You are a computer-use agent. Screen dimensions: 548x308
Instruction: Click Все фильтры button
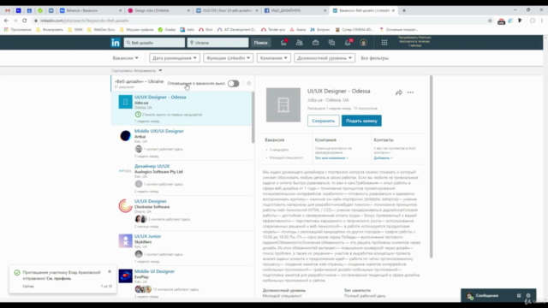375,58
